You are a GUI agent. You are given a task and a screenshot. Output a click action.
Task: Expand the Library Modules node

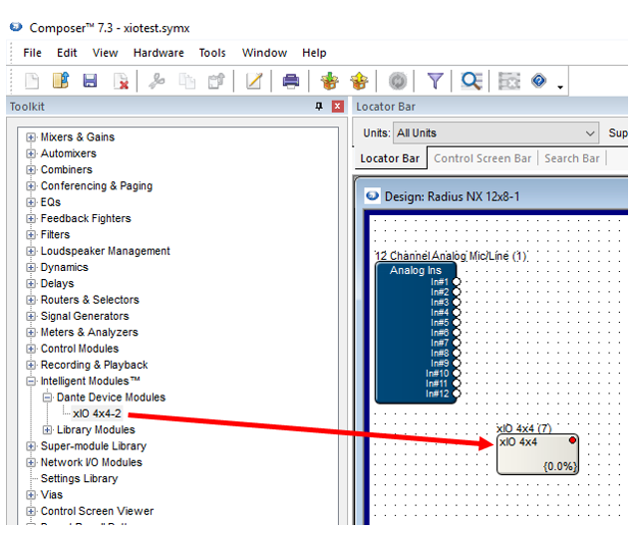[x=47, y=429]
